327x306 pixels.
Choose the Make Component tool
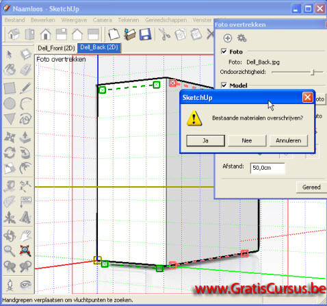pyautogui.click(x=25, y=54)
